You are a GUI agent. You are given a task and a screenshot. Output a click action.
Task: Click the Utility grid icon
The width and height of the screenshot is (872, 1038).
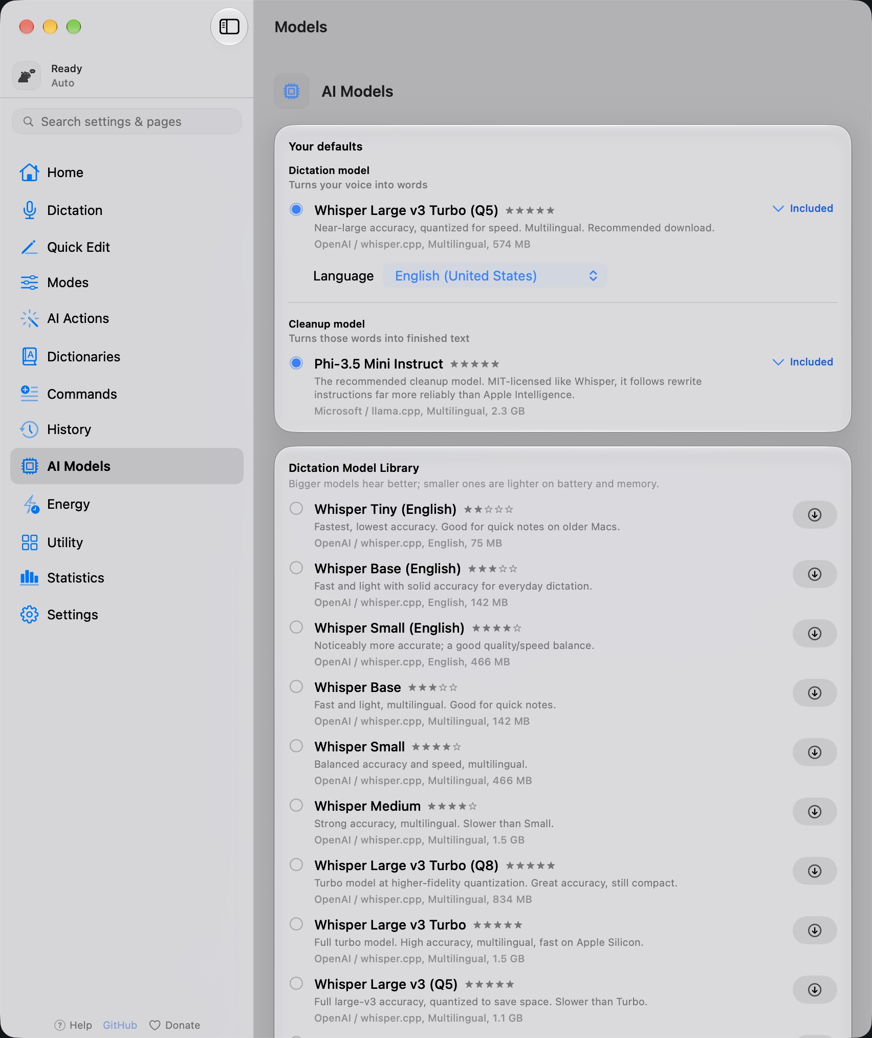tap(29, 543)
